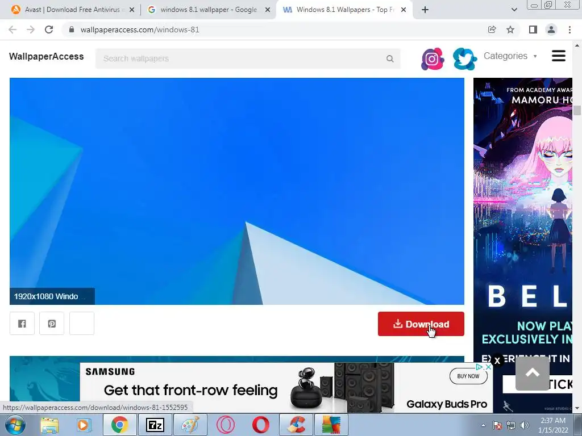The width and height of the screenshot is (582, 436).
Task: Open the Action Center flag icon
Action: pos(497,425)
